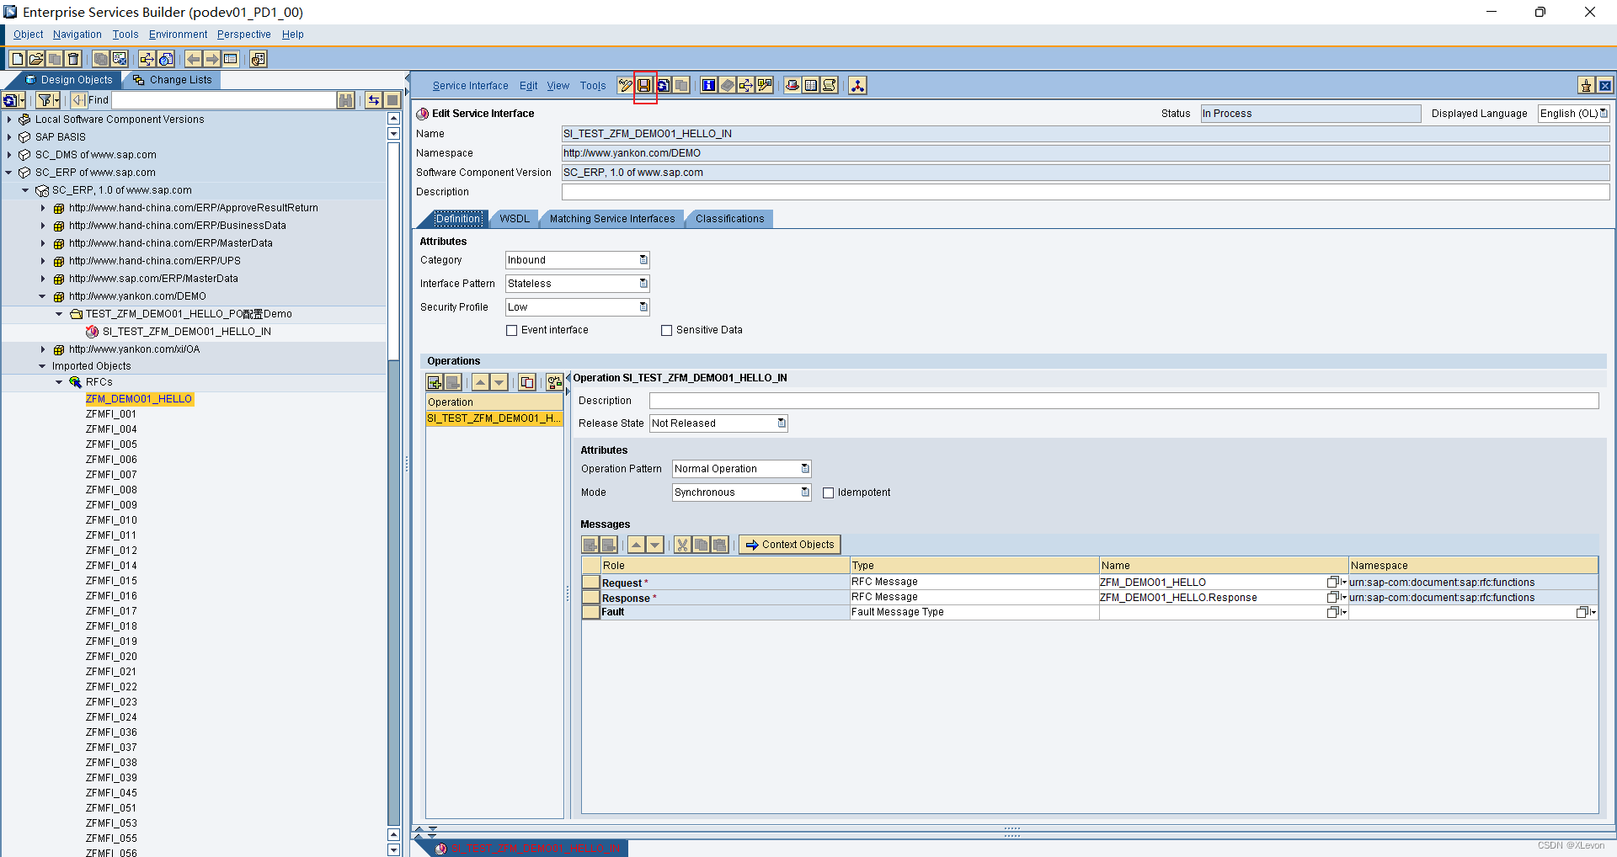
Task: Select the ZFM_DEMO01_HELLO RFC in the tree
Action: [x=139, y=398]
